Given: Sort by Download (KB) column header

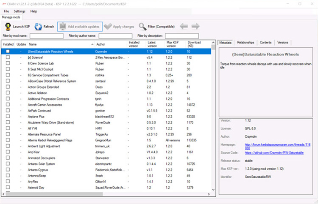Looking at the screenshot, I should [198, 44].
